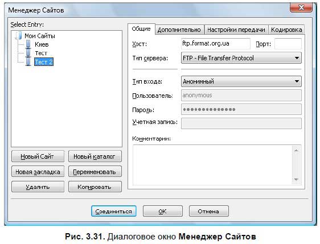Open the Тип входа dropdown
Viewport: 320px width, 244px height.
tap(241, 81)
